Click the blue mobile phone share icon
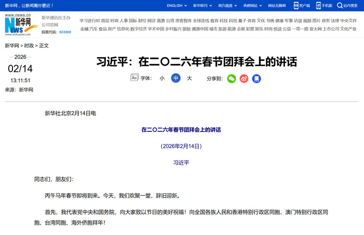This screenshot has height=235, width=364. click(257, 79)
